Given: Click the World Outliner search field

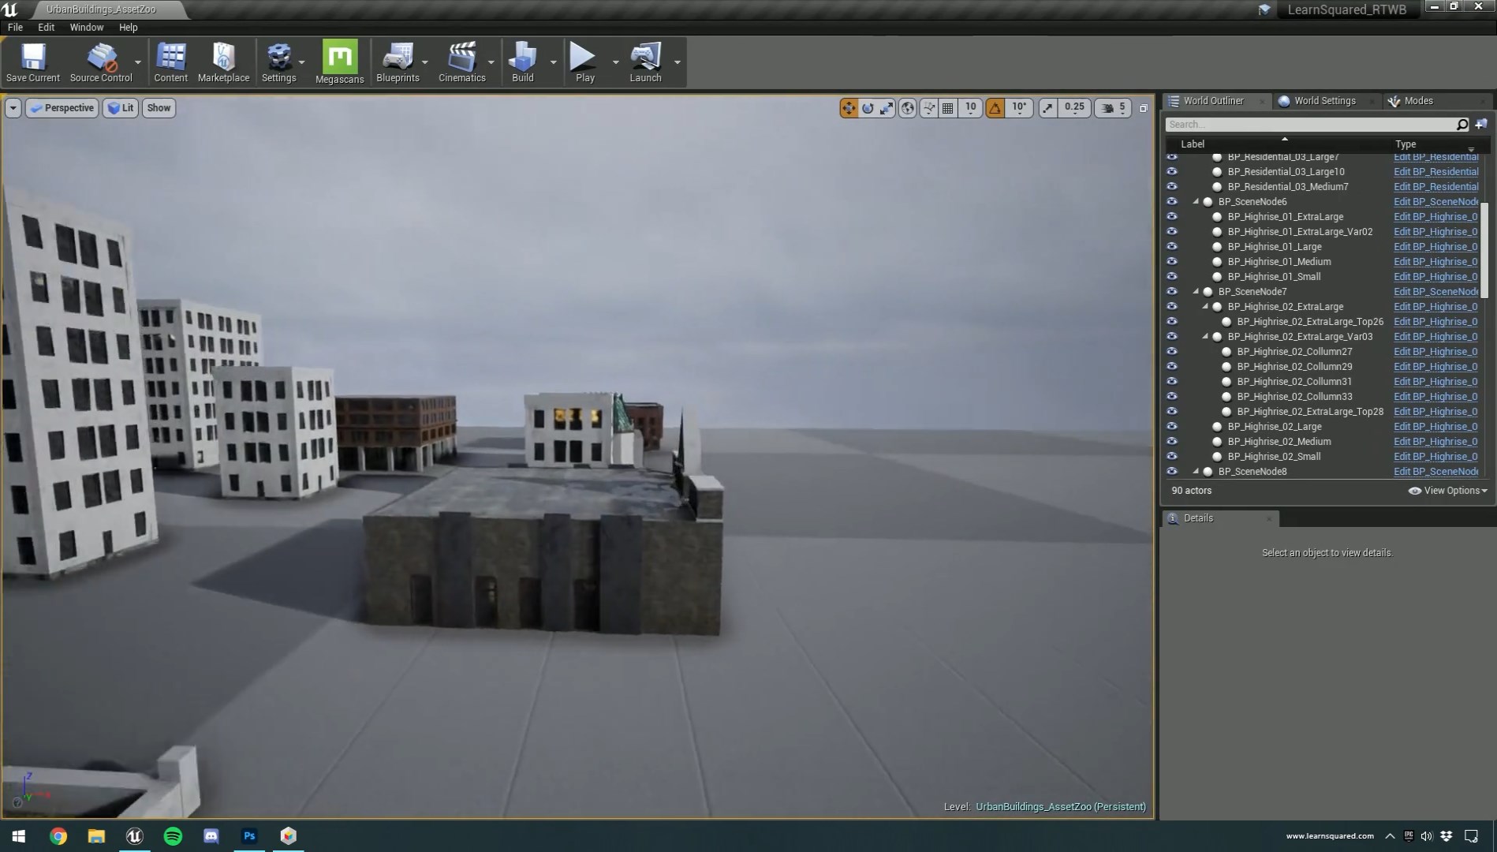Looking at the screenshot, I should [1309, 124].
